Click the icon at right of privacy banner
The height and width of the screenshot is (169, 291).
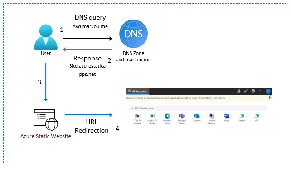pos(270,97)
